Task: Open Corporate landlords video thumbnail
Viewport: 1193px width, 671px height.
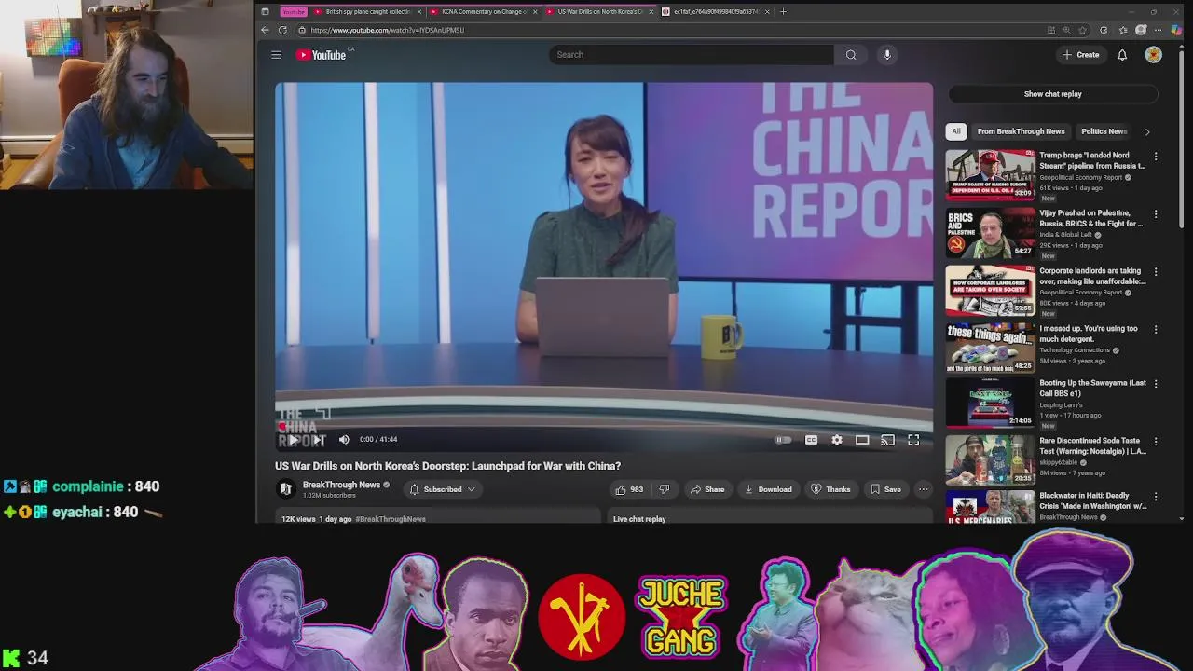Action: coord(990,290)
